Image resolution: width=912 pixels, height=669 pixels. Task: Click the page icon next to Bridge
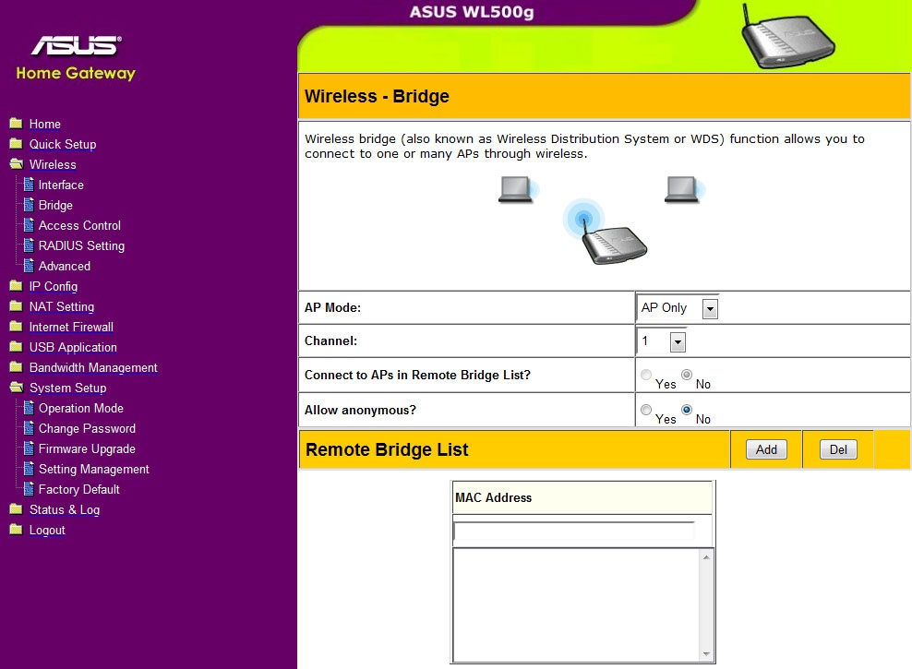point(29,205)
